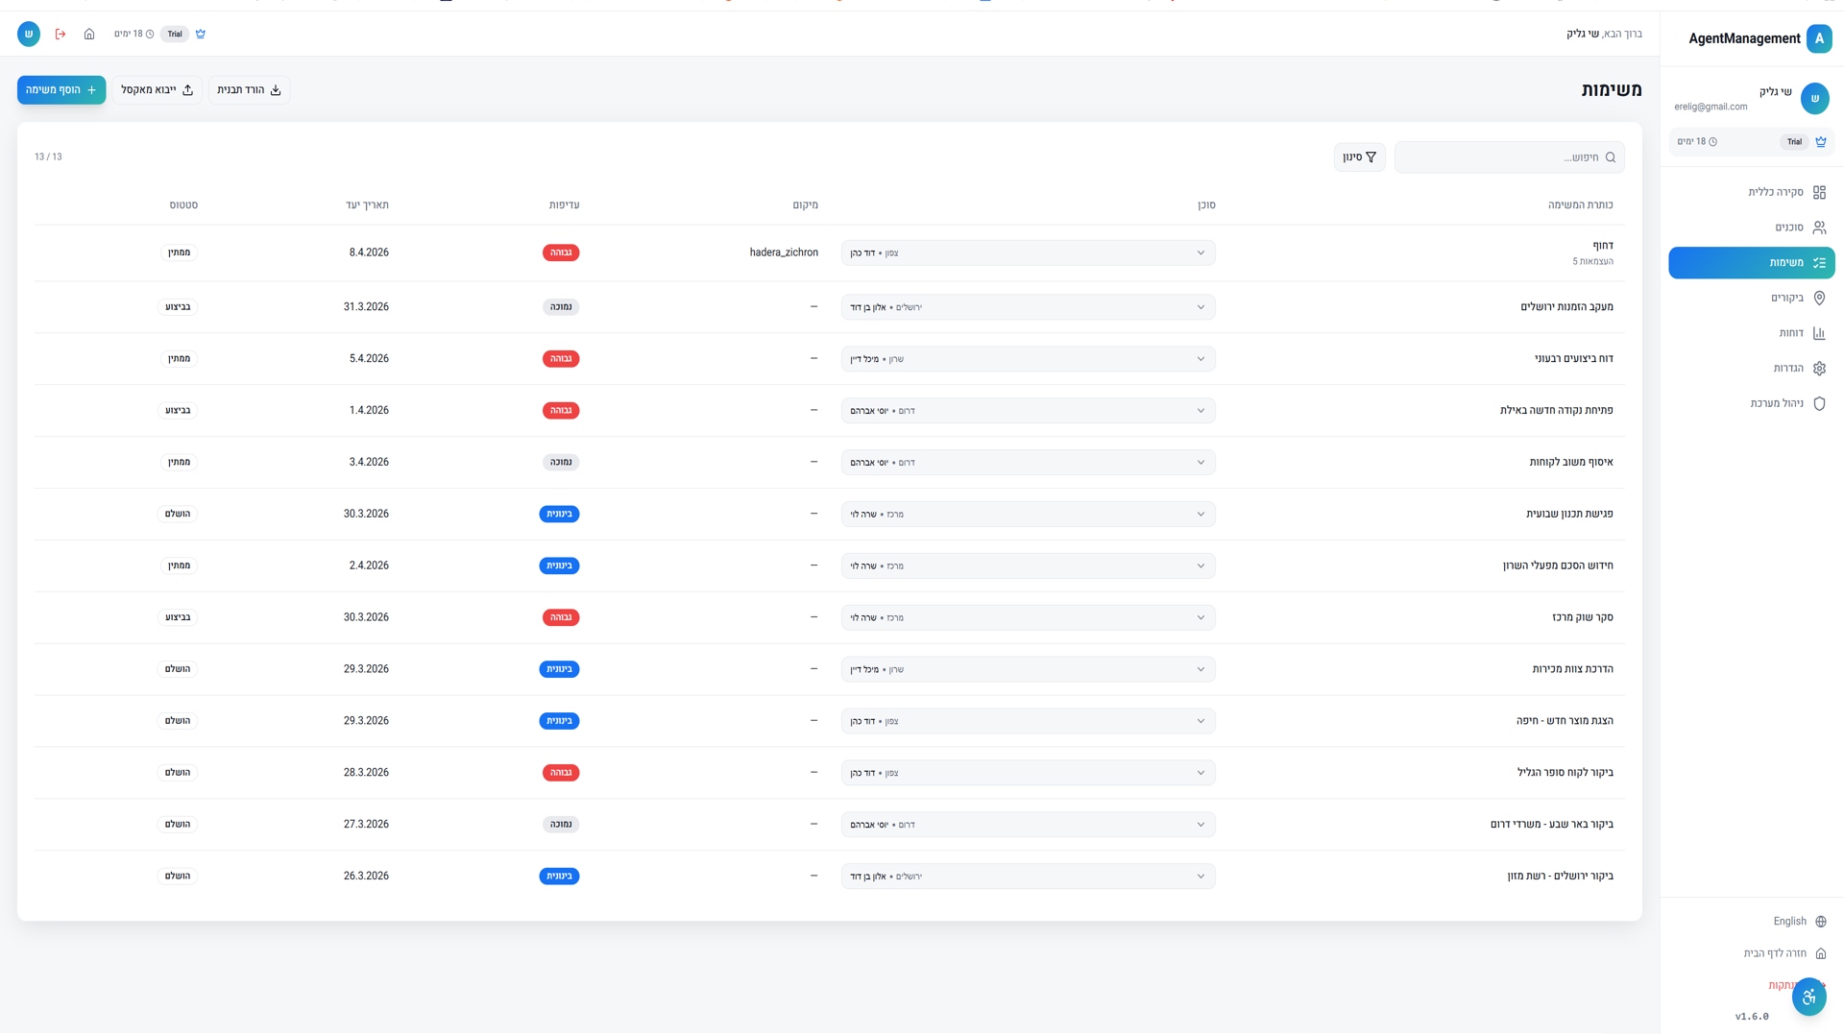This screenshot has width=1844, height=1034.
Task: Open the סינון filter button
Action: click(1359, 157)
